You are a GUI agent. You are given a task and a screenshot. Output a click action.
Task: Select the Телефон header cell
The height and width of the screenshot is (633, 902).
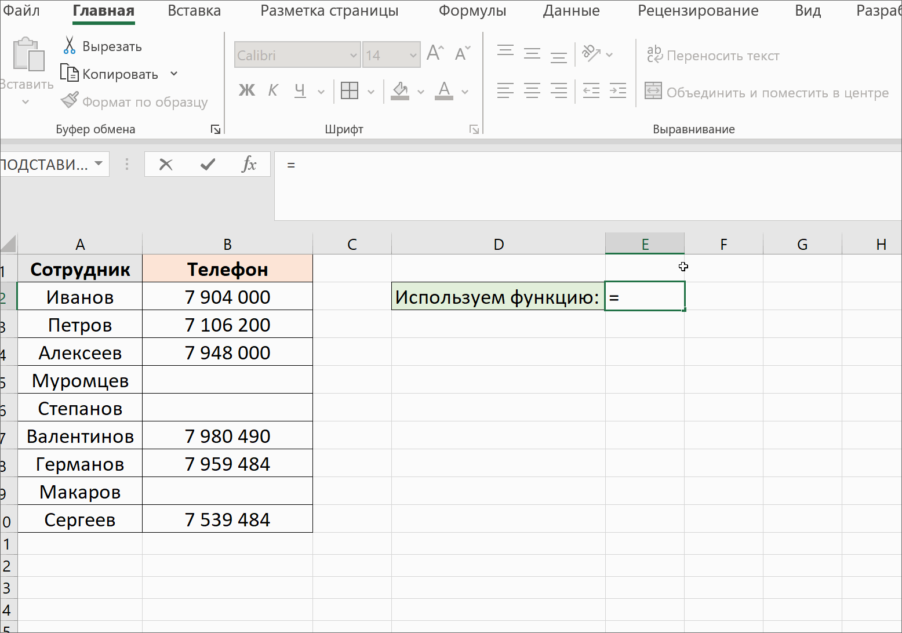pos(227,269)
